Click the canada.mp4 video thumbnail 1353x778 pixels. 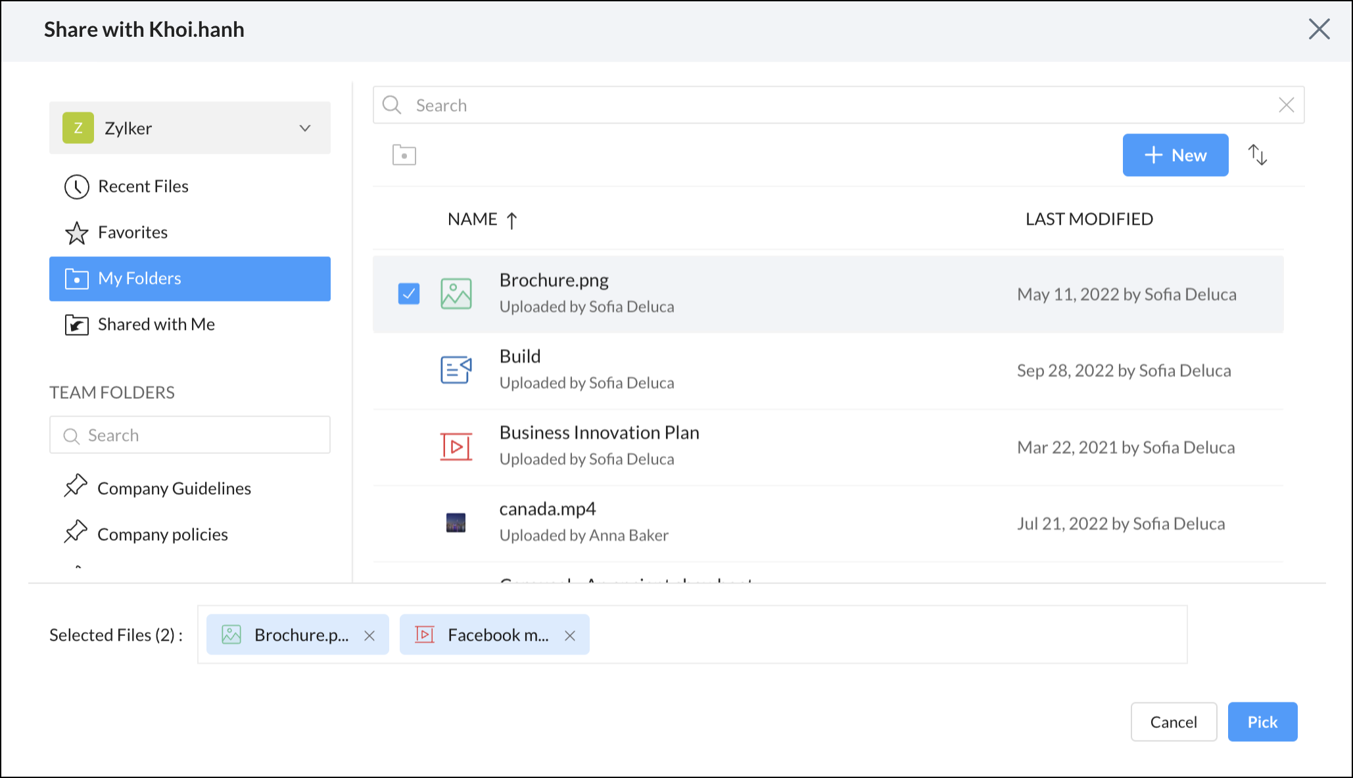[x=456, y=523]
